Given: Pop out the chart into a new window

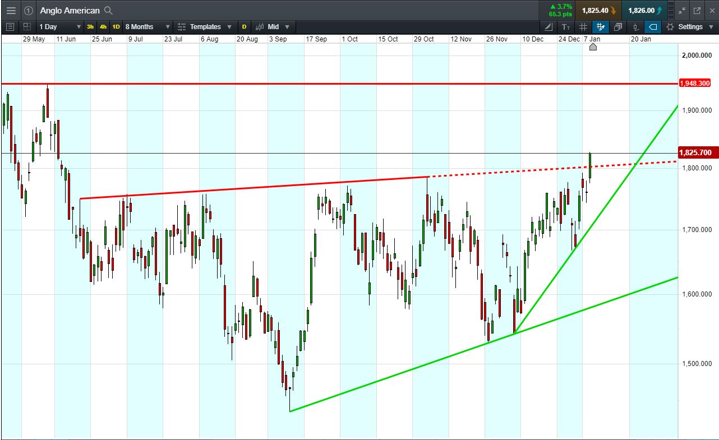Looking at the screenshot, I should tap(697, 11).
